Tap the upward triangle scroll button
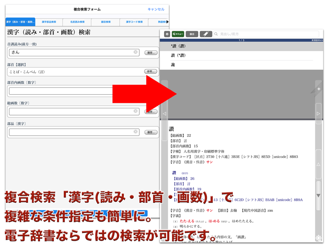This screenshot has width=330, height=247. coord(318,164)
